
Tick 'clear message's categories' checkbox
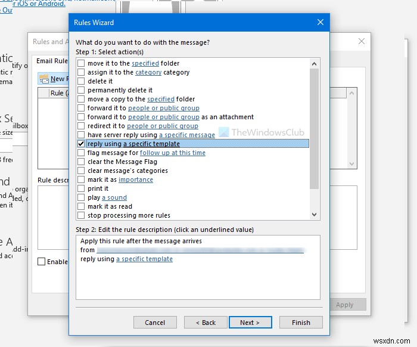[81, 171]
